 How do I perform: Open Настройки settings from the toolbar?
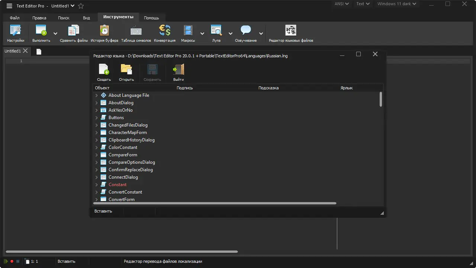click(x=15, y=33)
